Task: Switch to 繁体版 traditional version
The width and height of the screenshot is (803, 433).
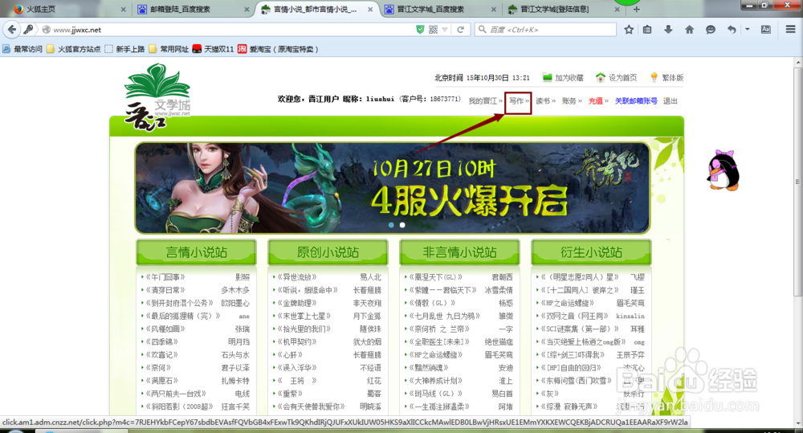Action: click(x=666, y=78)
